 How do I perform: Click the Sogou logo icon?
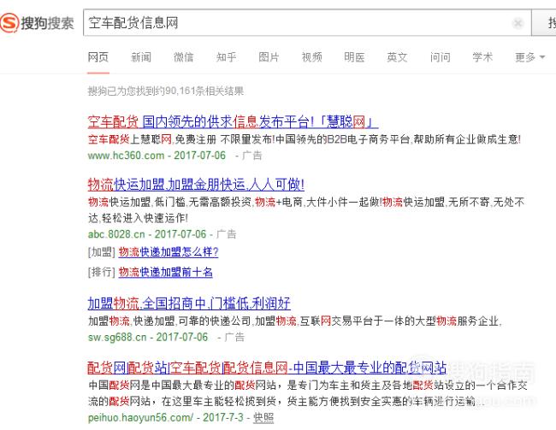9,23
